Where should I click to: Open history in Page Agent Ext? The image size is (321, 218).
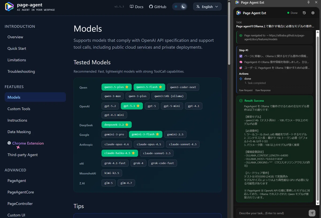point(304,13)
